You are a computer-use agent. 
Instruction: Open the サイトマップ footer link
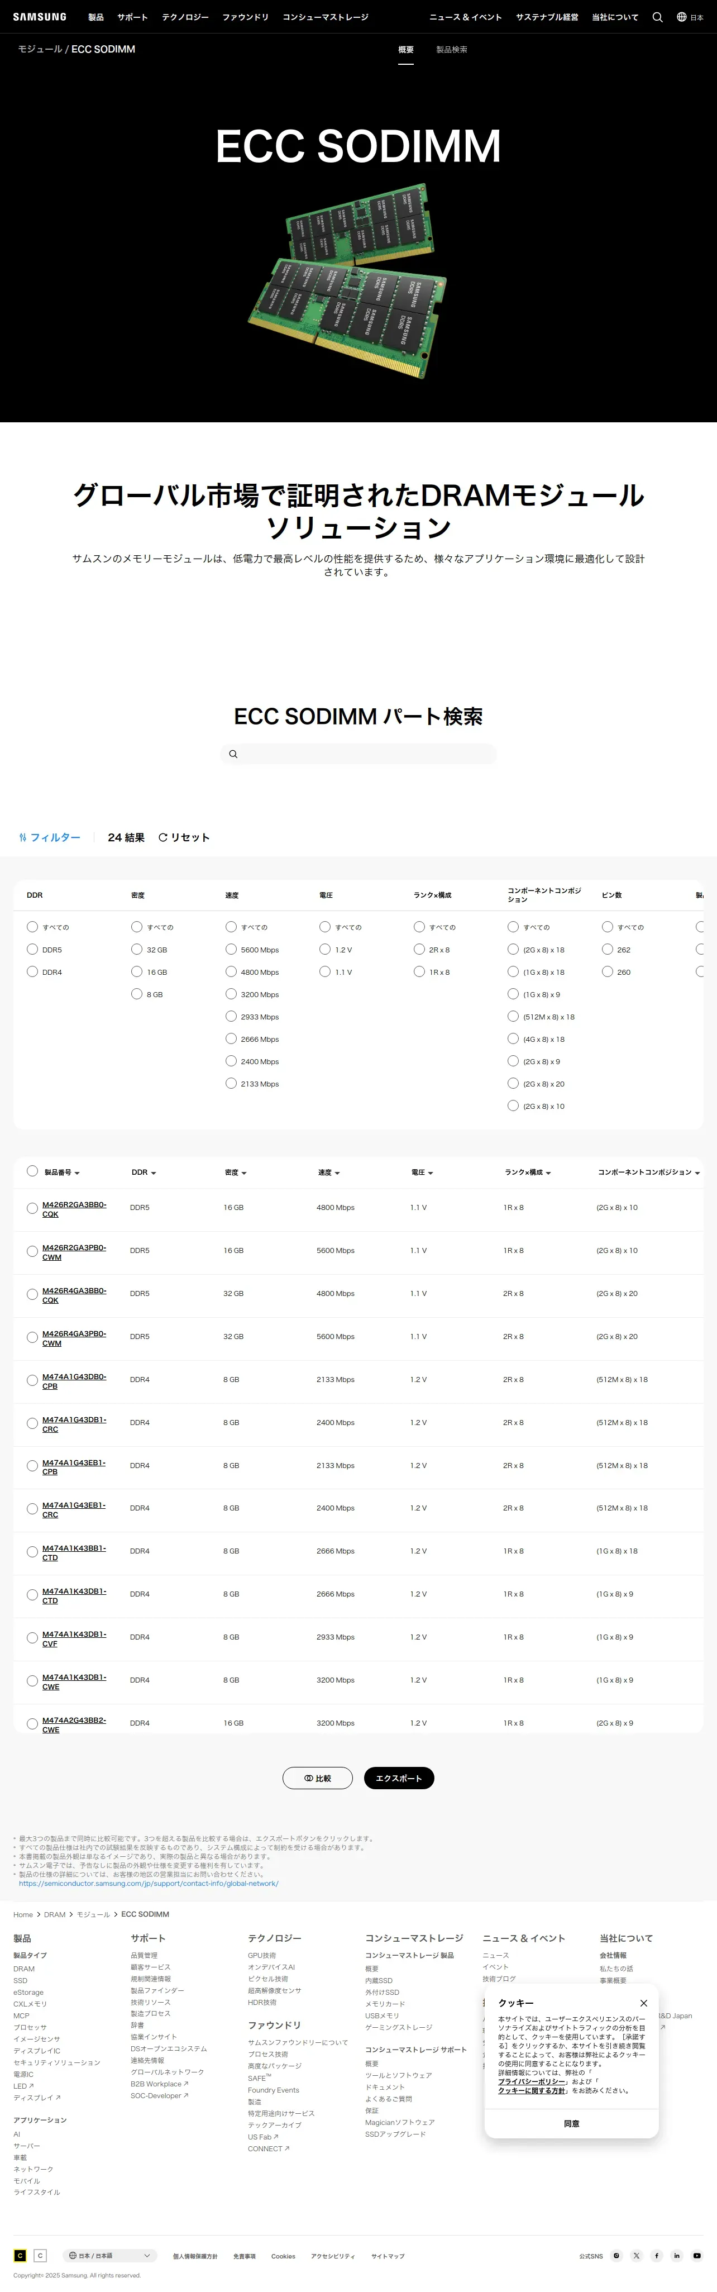point(388,2256)
